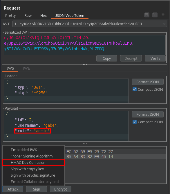The height and width of the screenshot is (194, 170).
Task: Click the Encrypt button
Action: tap(61, 189)
